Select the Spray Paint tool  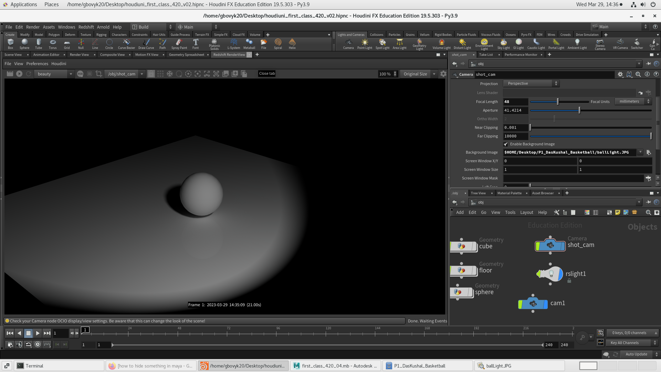tap(179, 44)
